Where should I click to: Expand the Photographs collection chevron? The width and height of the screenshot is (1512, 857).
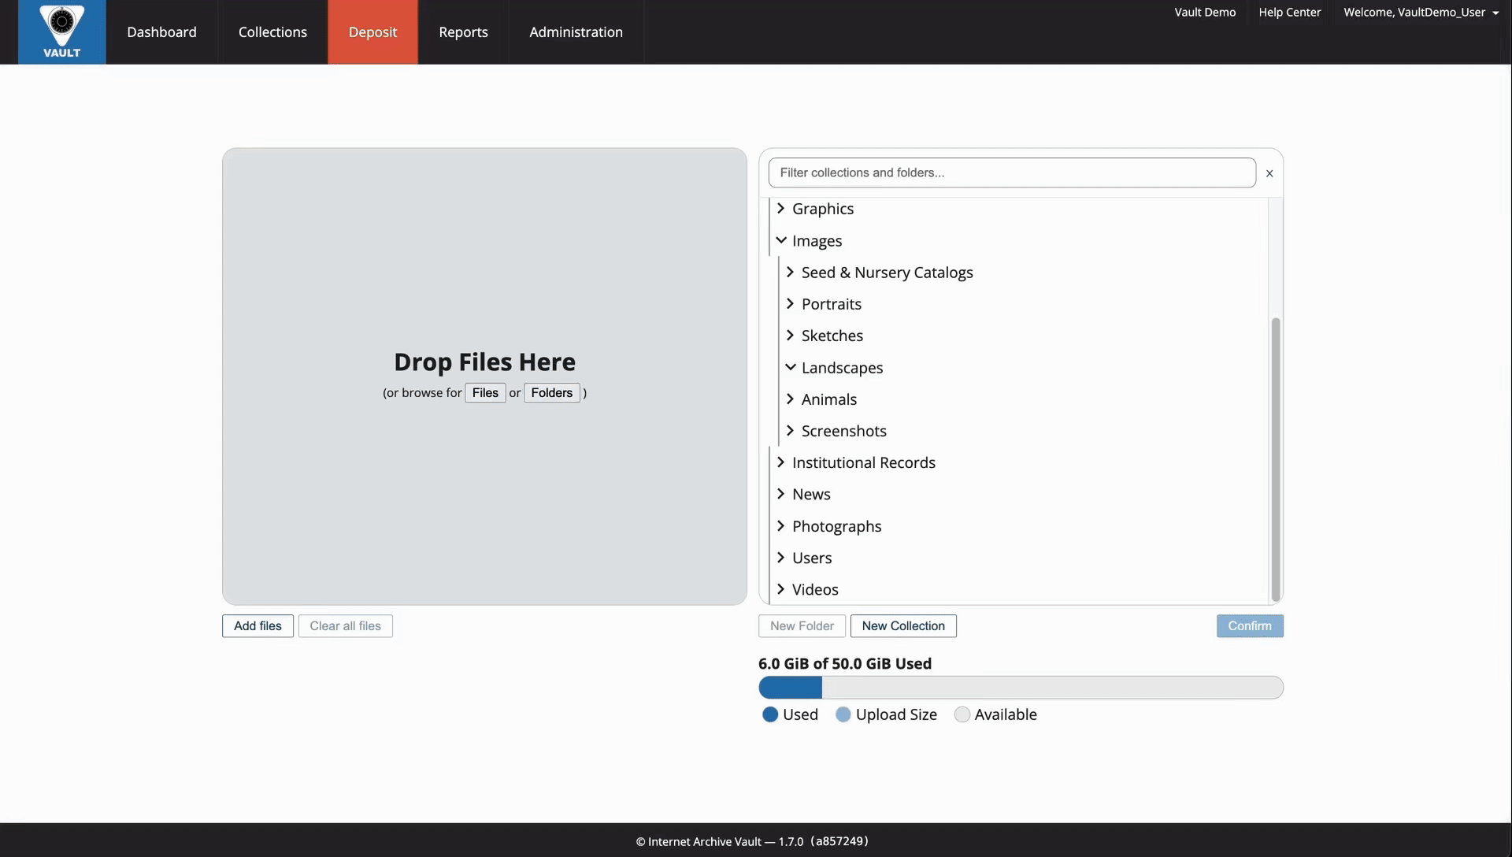780,525
